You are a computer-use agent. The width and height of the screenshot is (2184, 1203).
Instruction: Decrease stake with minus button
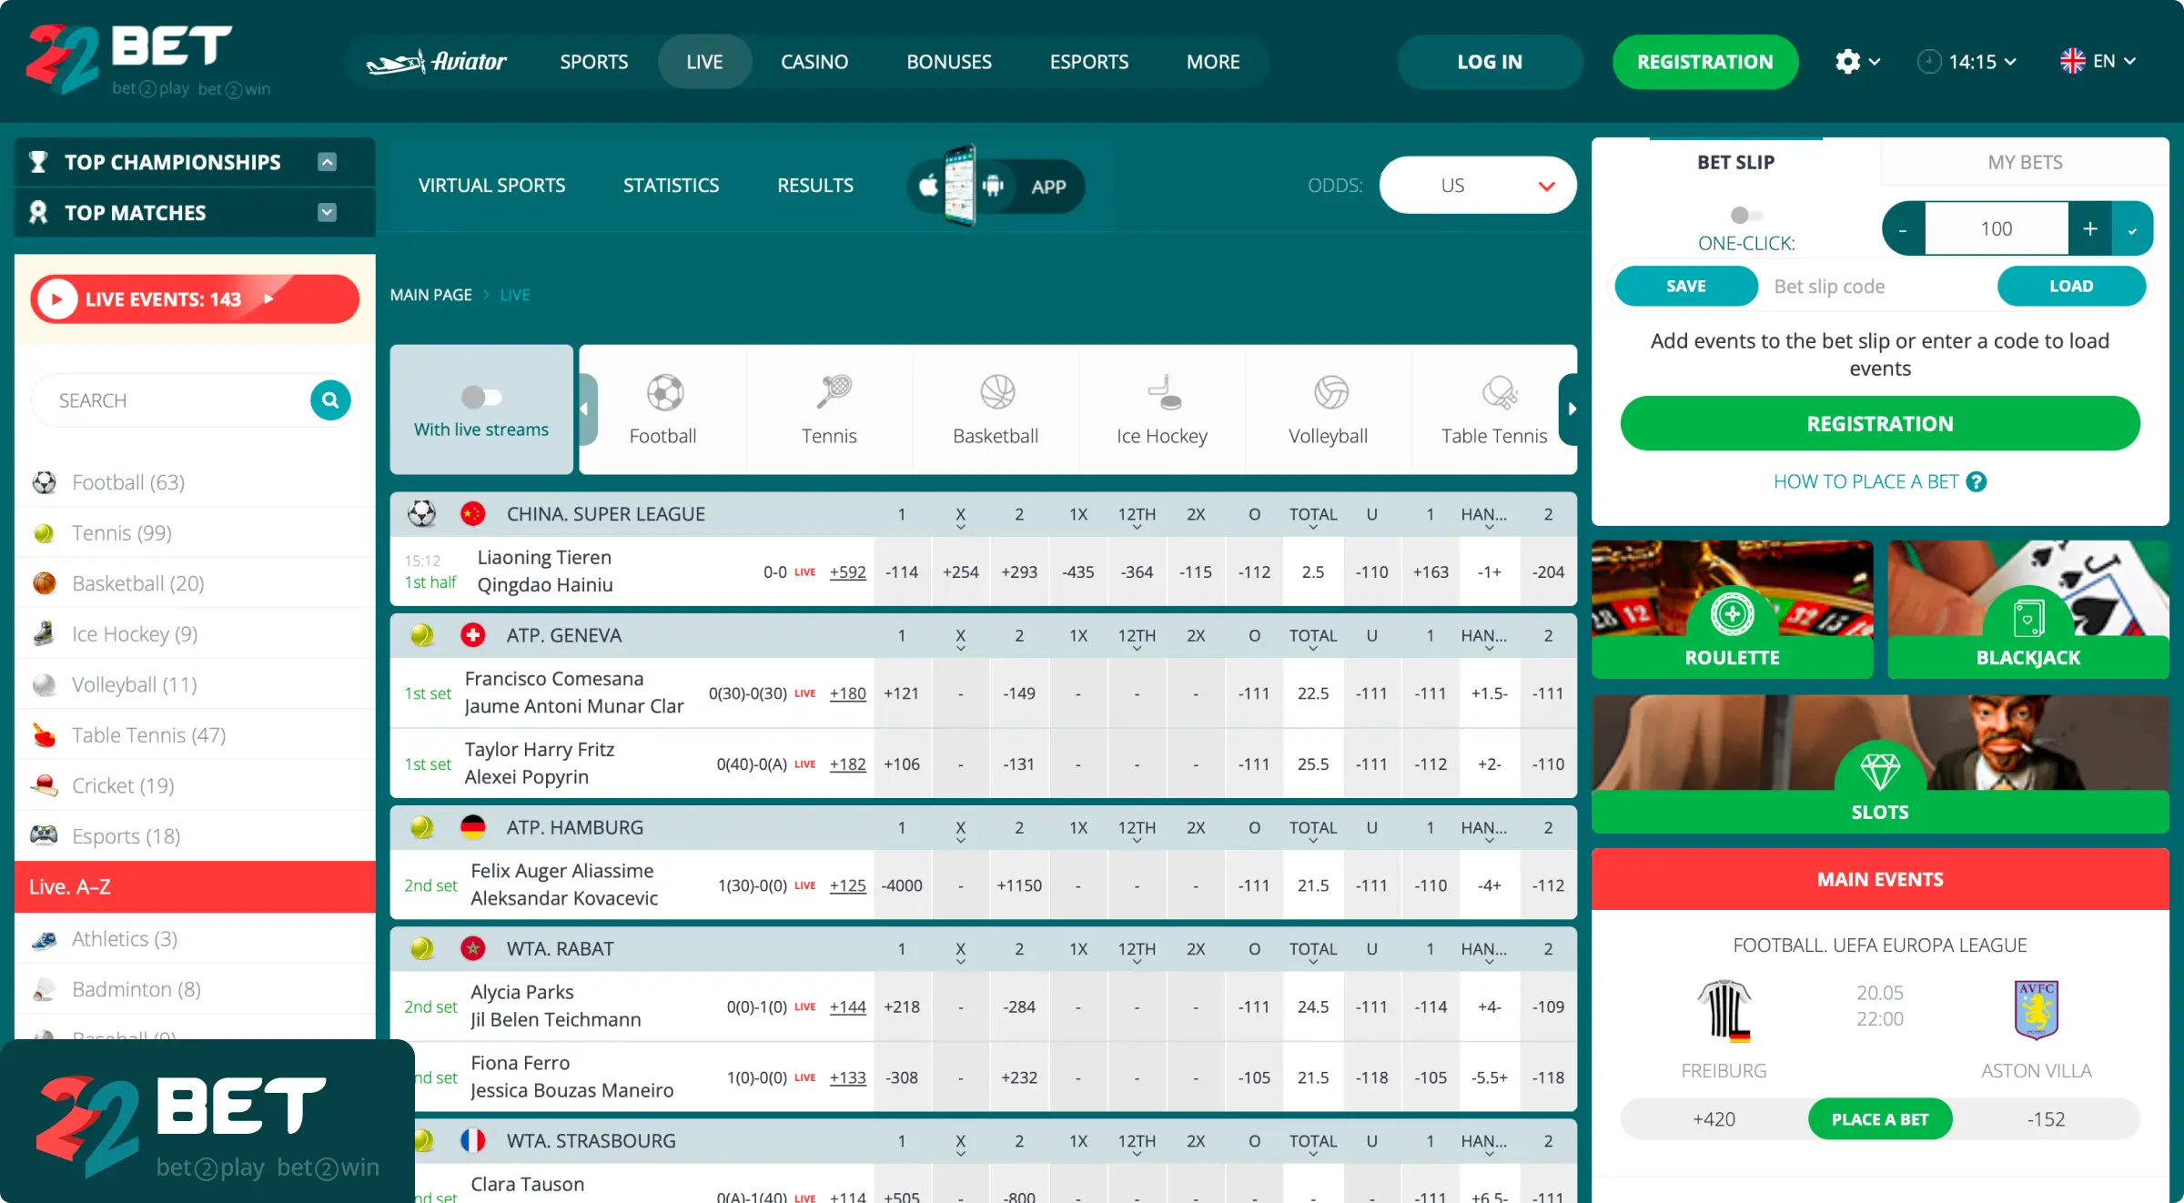pyautogui.click(x=1903, y=229)
